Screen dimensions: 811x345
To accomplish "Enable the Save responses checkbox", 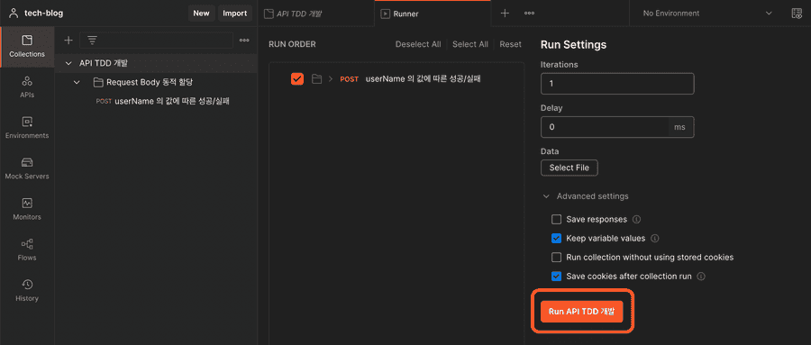I will [x=557, y=219].
